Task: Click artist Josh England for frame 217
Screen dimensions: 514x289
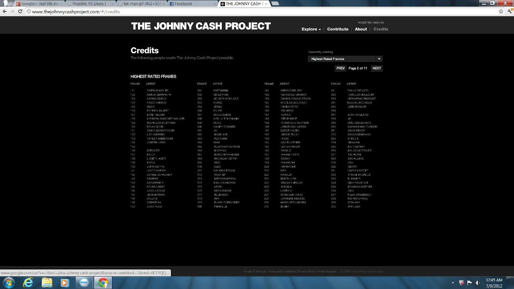Action: 358,115
